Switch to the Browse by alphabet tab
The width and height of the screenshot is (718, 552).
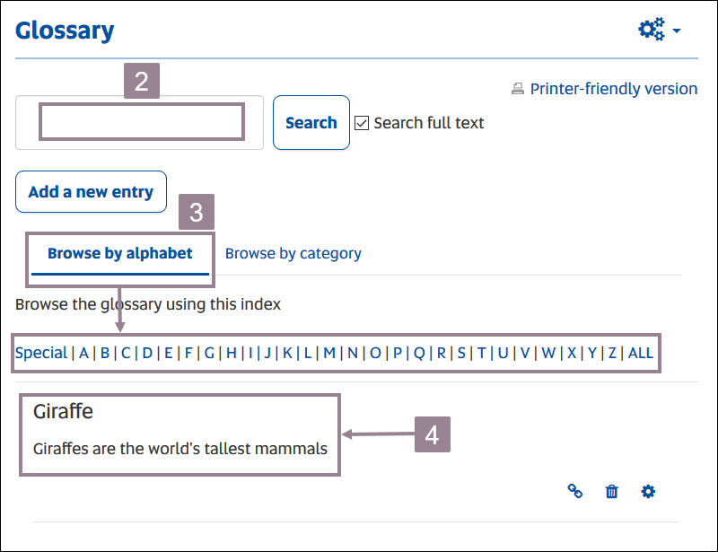tap(120, 253)
